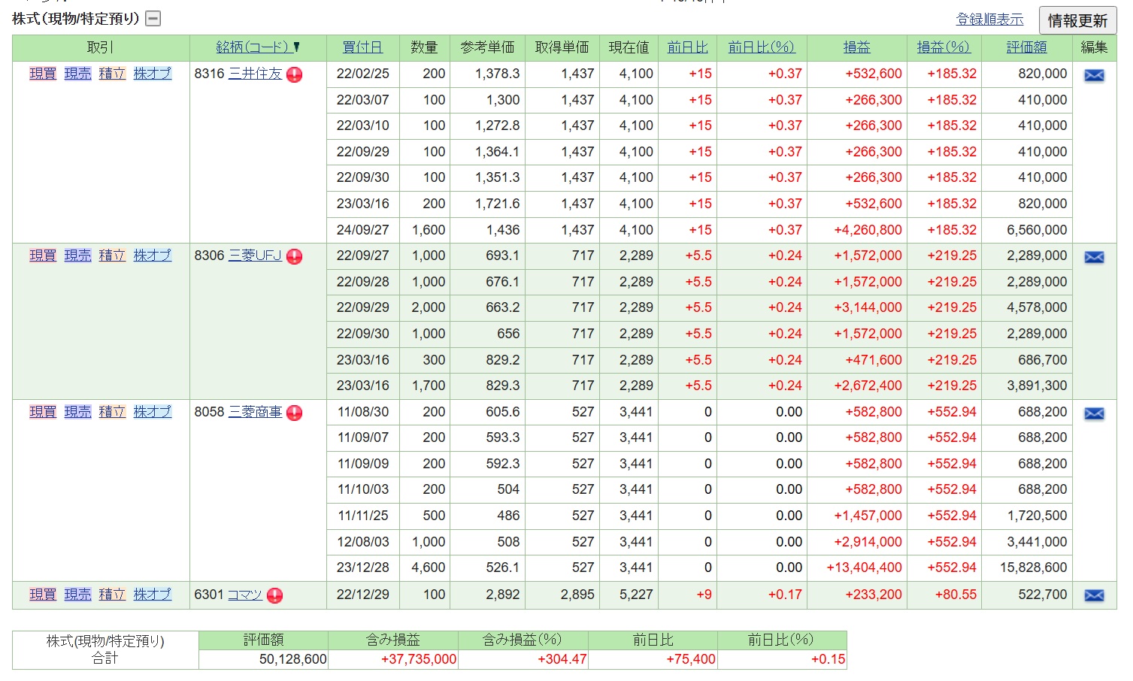Click the red alert icon beside 三菱商事
This screenshot has height=681, width=1133.
click(295, 413)
